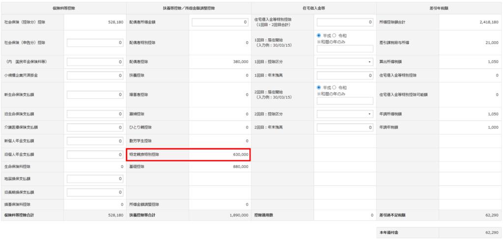
Task: Click the 旧長期損保支払額 input field
Action: pyautogui.click(x=95, y=192)
